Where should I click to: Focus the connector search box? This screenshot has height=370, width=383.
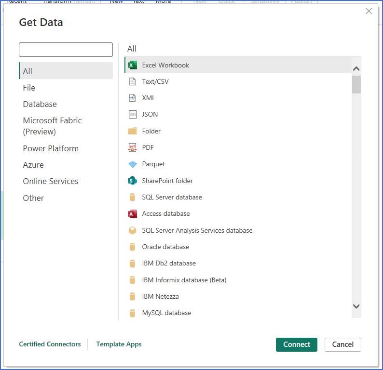66,50
